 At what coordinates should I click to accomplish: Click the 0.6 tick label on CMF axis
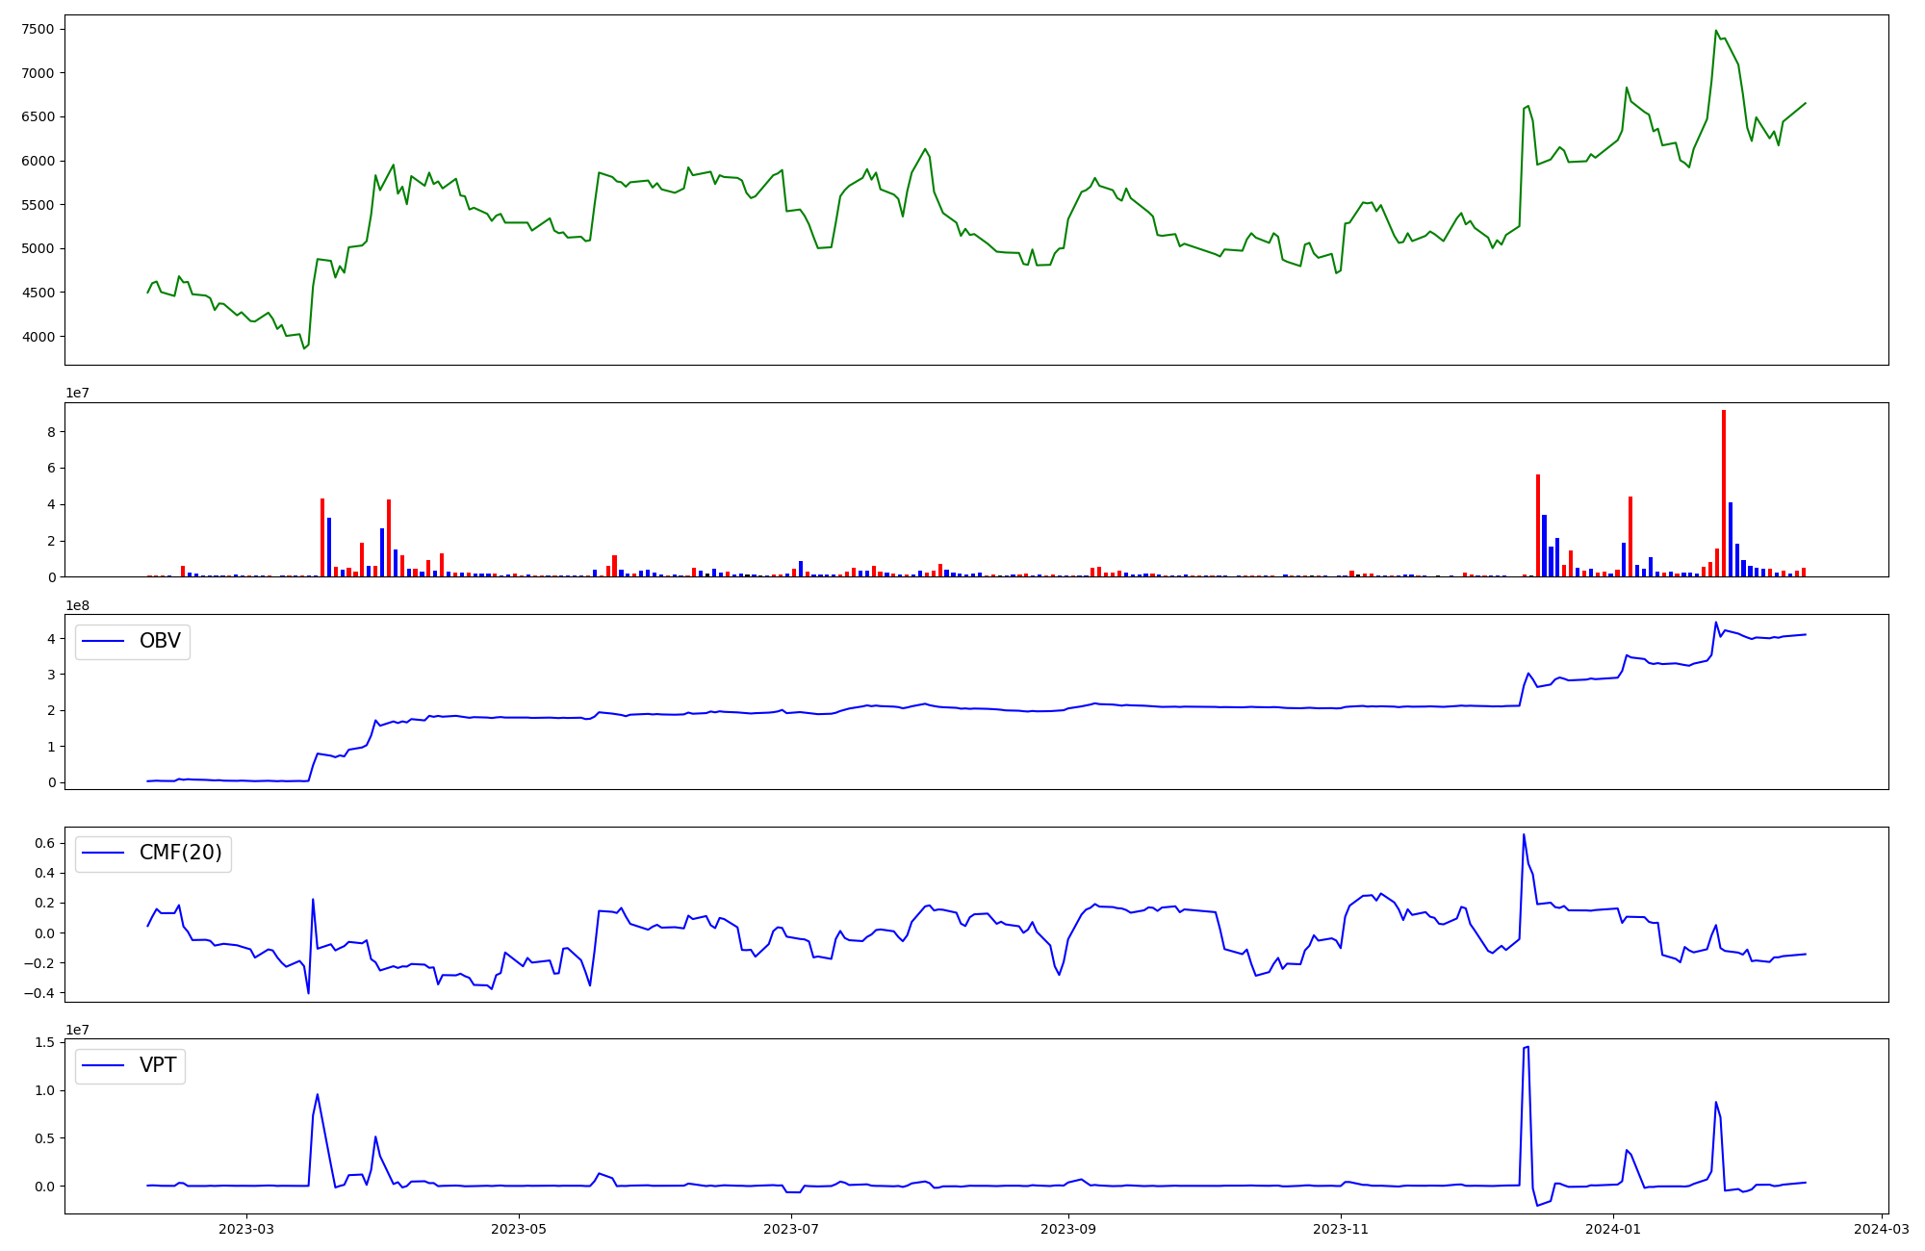pyautogui.click(x=44, y=843)
